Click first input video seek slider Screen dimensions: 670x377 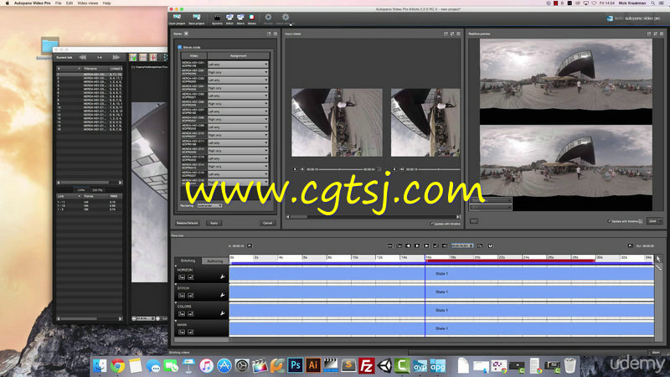point(341,169)
